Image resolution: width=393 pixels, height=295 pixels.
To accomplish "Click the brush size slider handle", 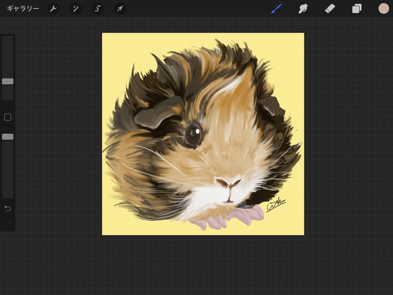I will 8,82.
